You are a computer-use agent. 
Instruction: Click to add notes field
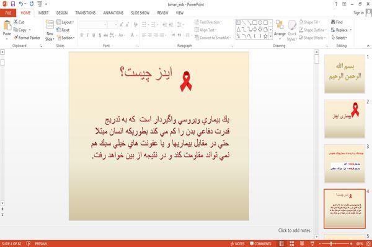(294, 230)
